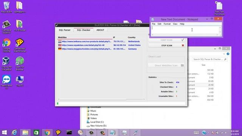Click horizontal scrollbar in websites list
Viewport: 242px width, 136px height.
pyautogui.click(x=101, y=99)
